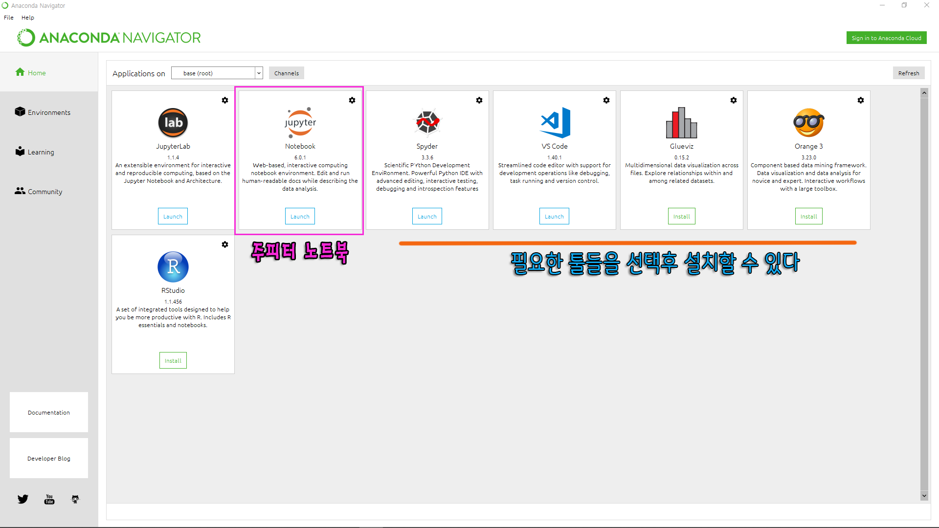
Task: Click Sign in to Anaconda Cloud
Action: point(886,38)
